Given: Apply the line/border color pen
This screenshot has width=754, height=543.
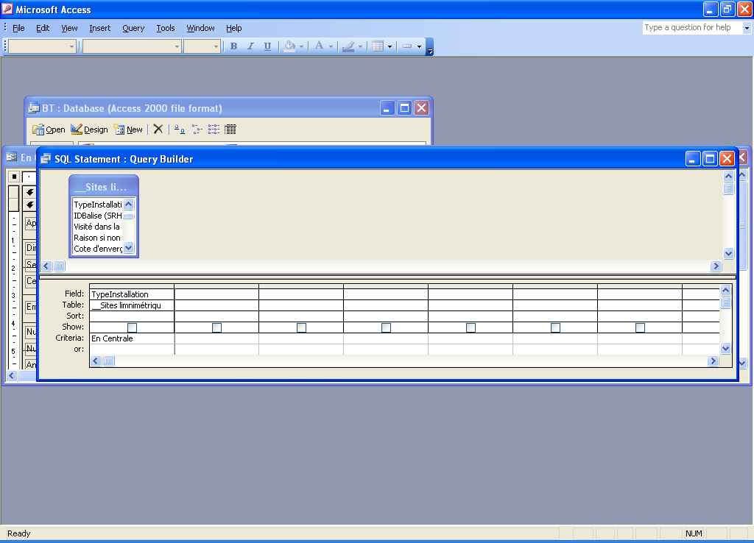Looking at the screenshot, I should click(348, 46).
